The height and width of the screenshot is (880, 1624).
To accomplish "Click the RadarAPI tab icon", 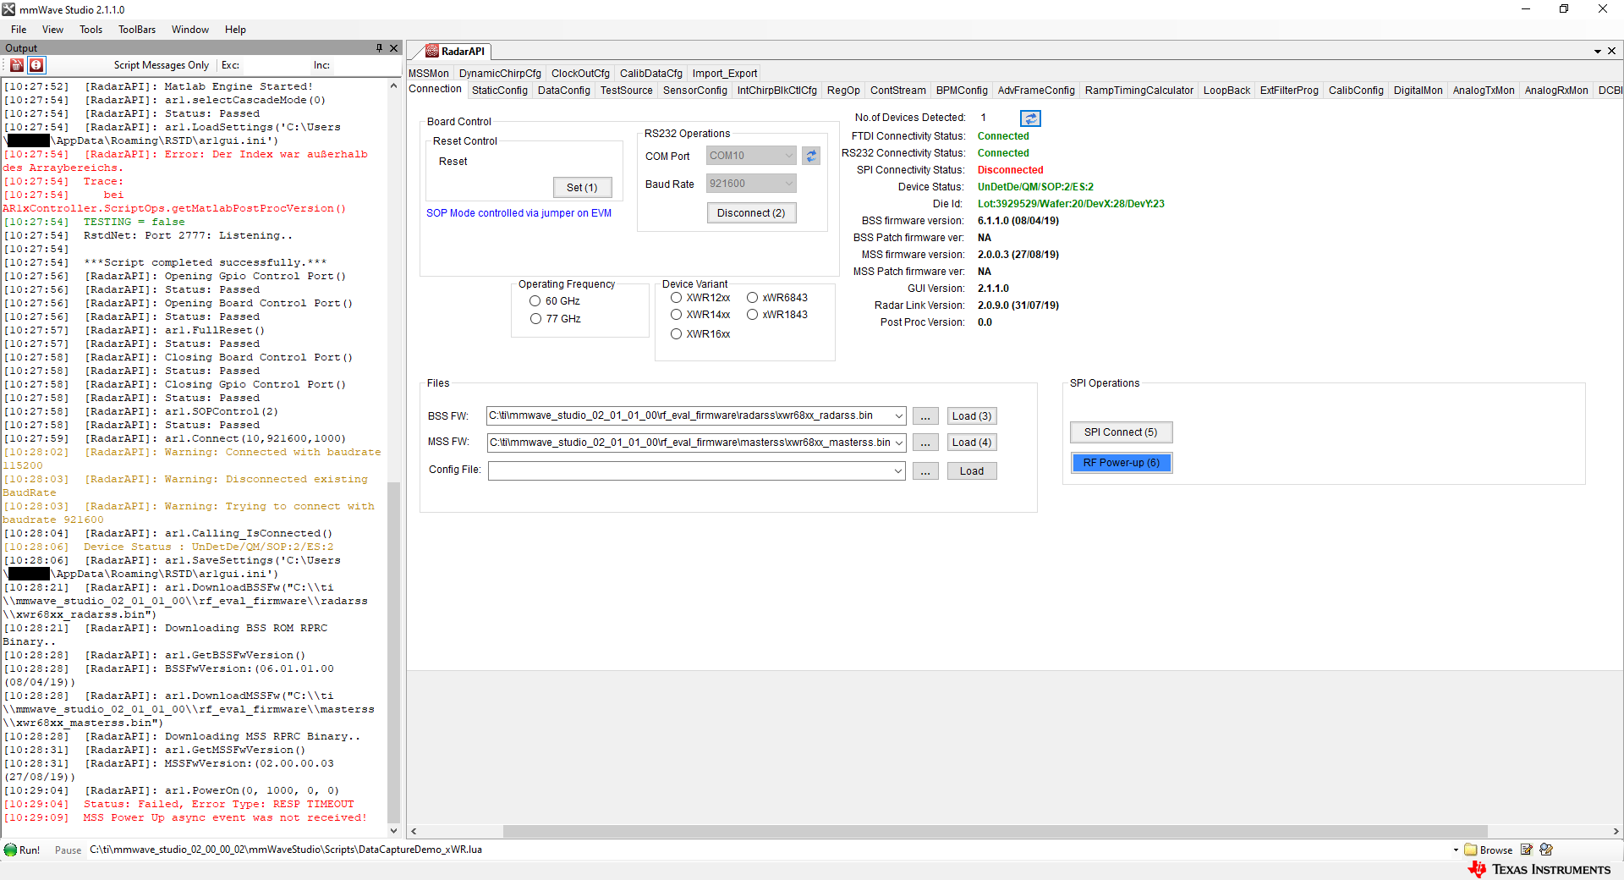I will click(x=432, y=51).
